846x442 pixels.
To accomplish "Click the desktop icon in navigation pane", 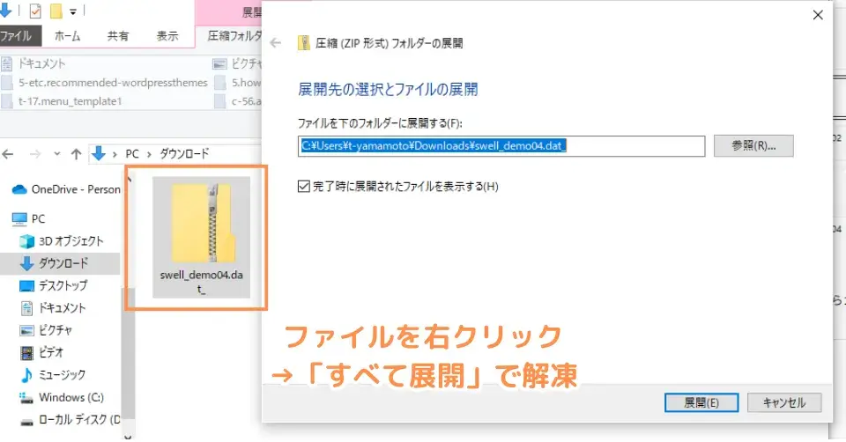I will click(x=26, y=285).
